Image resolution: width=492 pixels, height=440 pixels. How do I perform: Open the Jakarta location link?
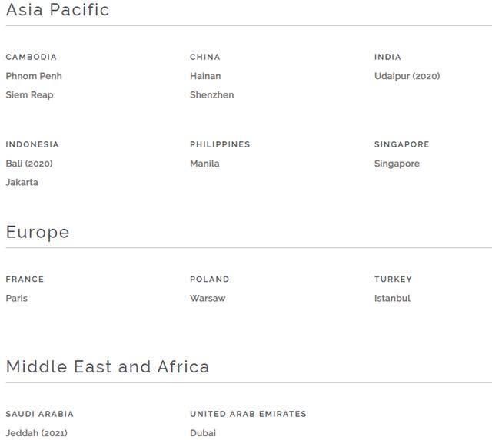22,183
